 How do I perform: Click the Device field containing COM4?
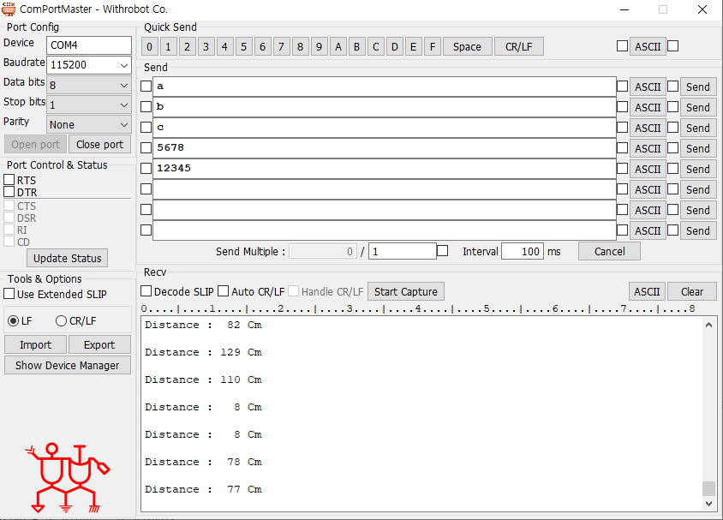[89, 45]
